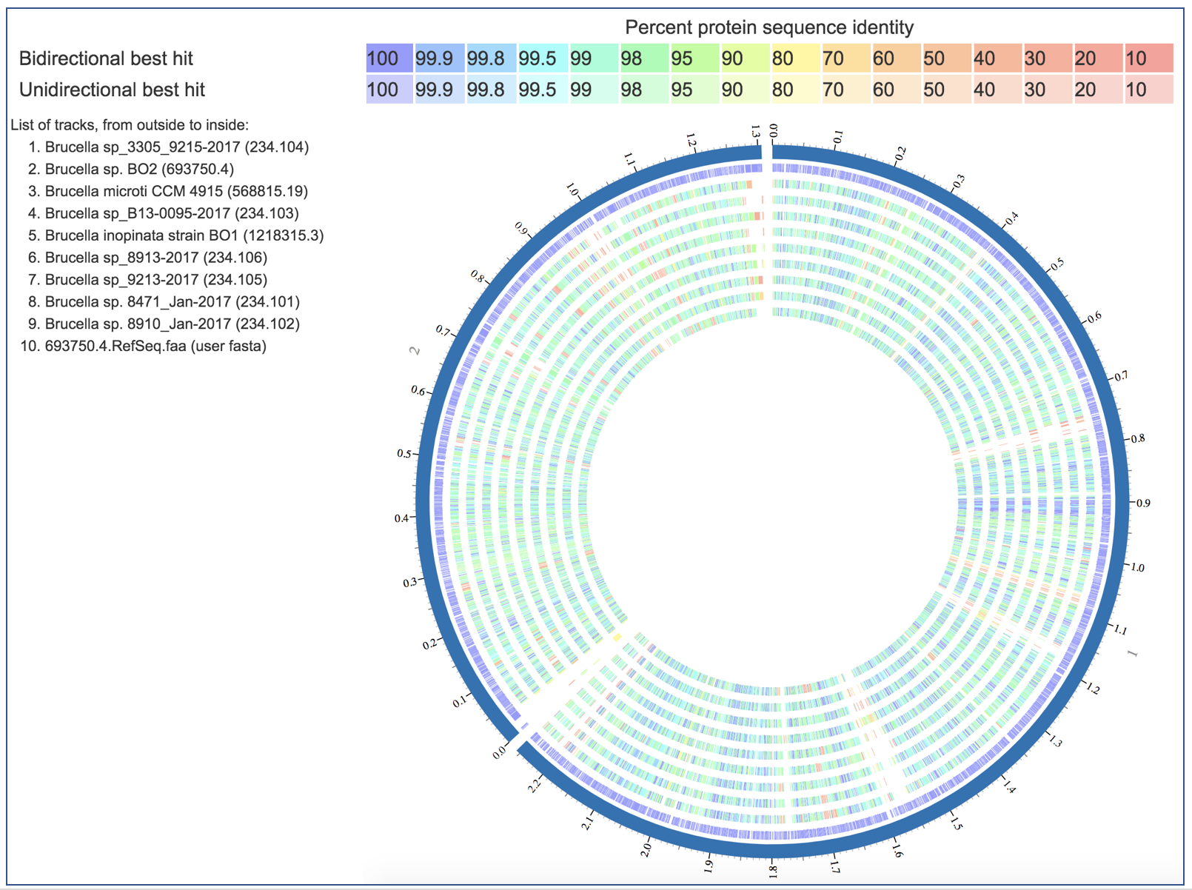This screenshot has height=890, width=1192.
Task: Select the Bidirectional 99.9 color swatch
Action: pyautogui.click(x=440, y=58)
